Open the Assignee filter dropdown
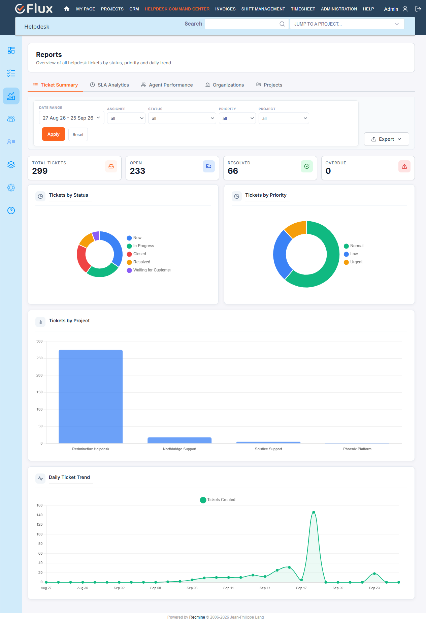426x621 pixels. 126,118
